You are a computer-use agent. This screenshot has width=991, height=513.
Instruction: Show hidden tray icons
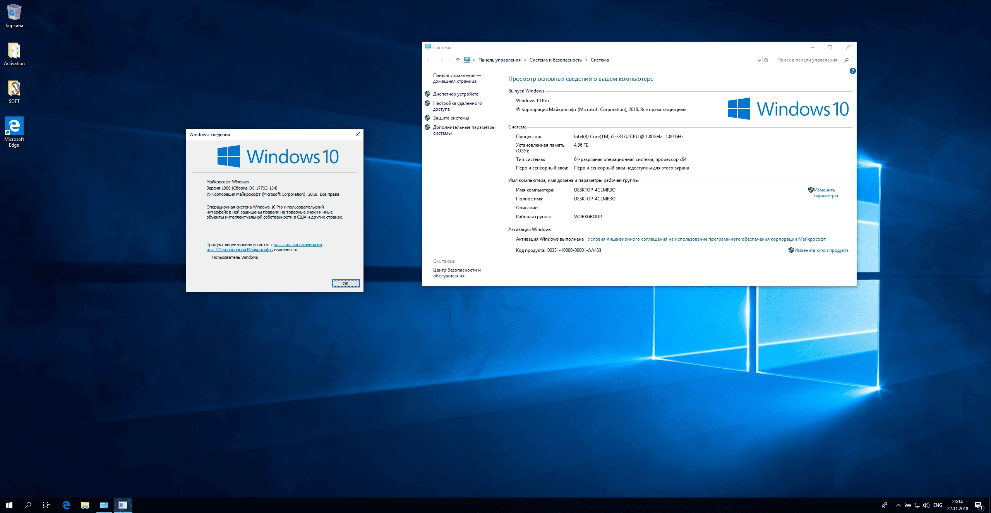(x=898, y=505)
